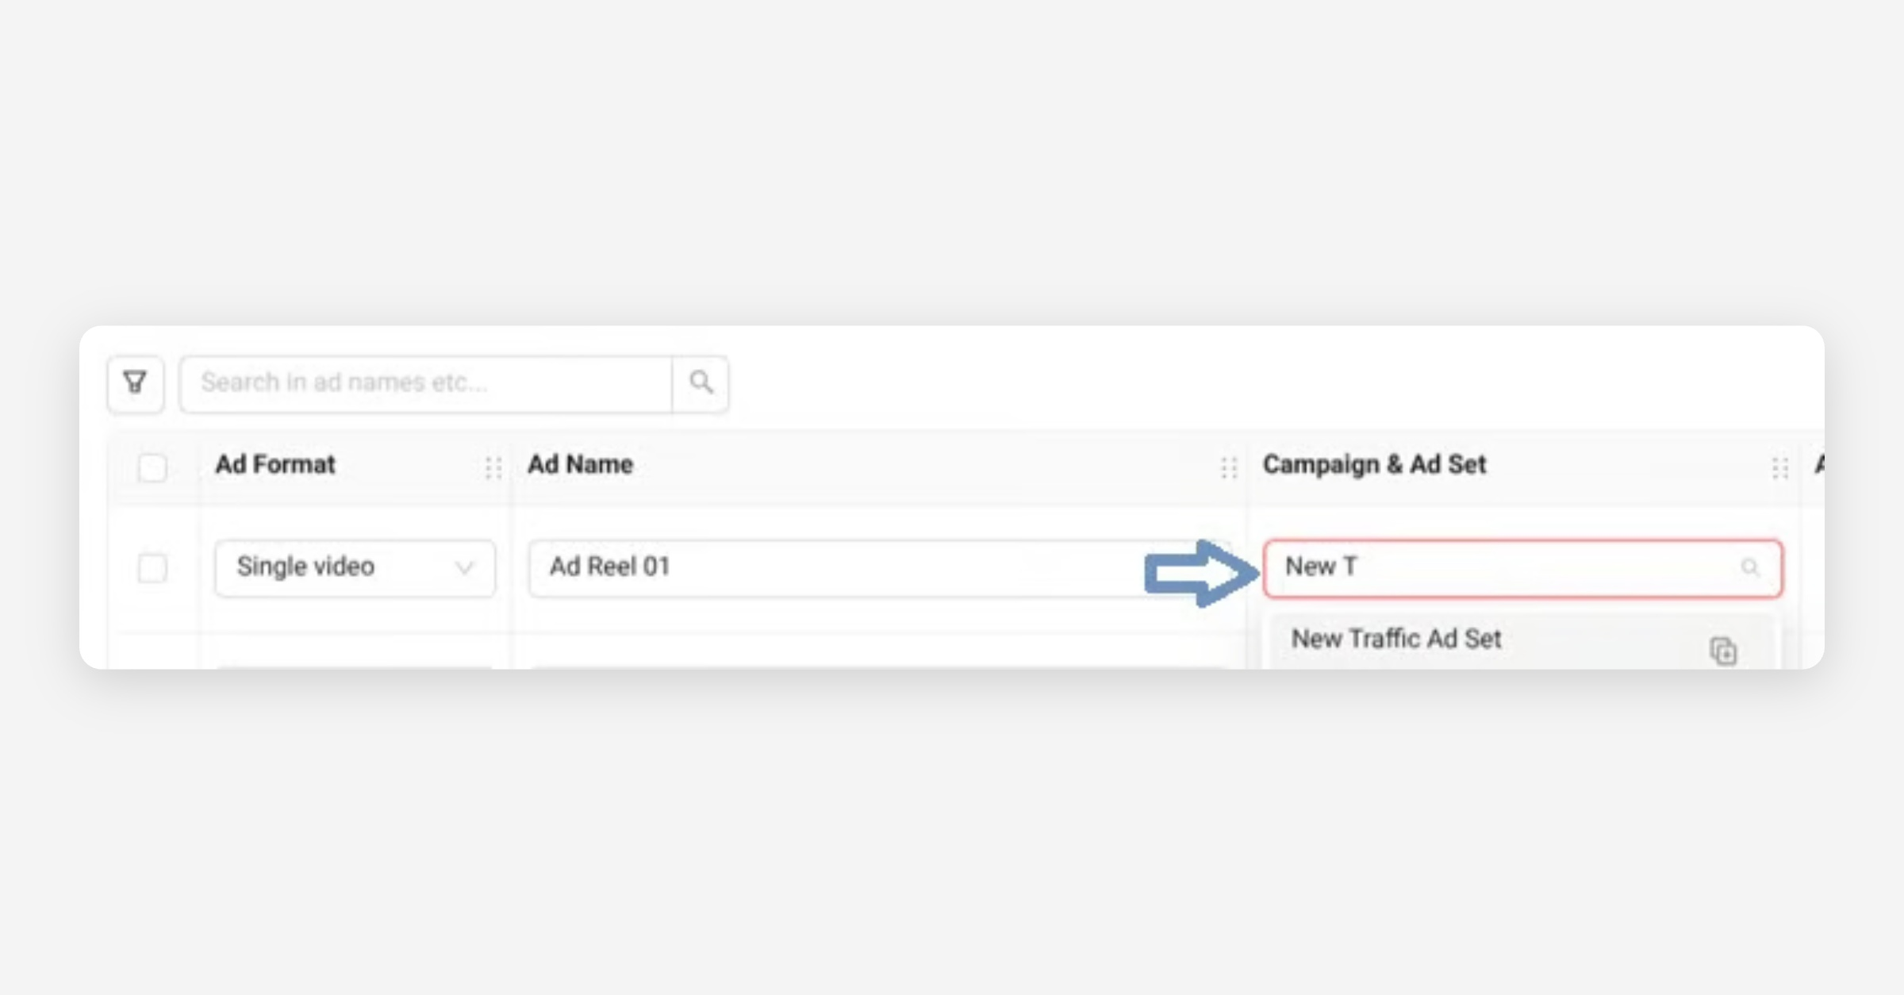Image resolution: width=1904 pixels, height=995 pixels.
Task: Click the Ad Format column drag handle
Action: tap(493, 467)
